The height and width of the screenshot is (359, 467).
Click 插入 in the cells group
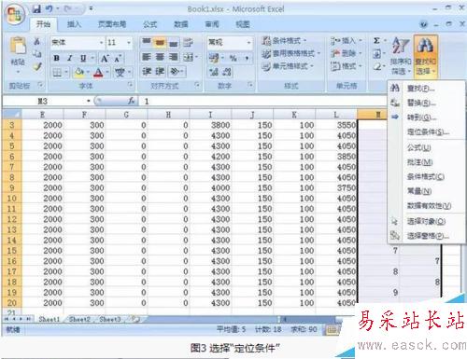click(x=347, y=41)
